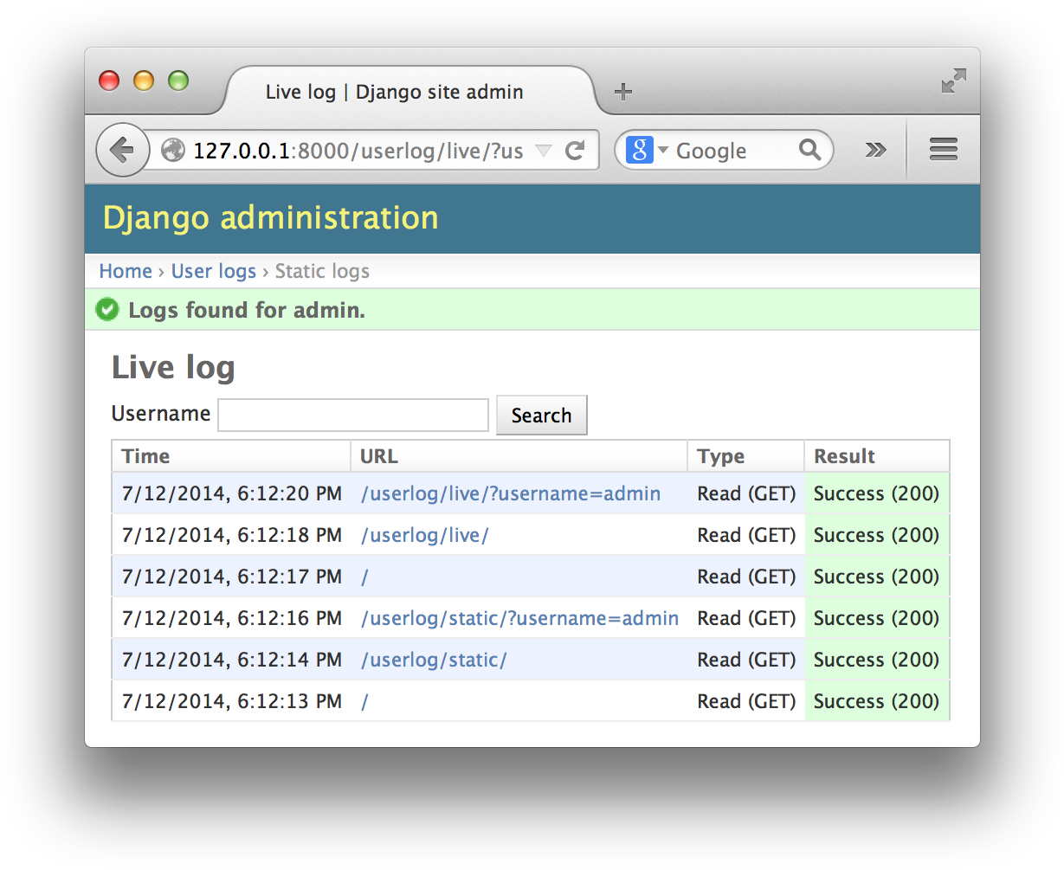Click the Username label

coord(161,414)
